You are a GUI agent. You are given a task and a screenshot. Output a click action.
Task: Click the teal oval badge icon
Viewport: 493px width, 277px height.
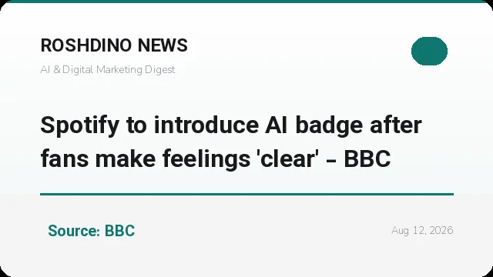pyautogui.click(x=429, y=51)
